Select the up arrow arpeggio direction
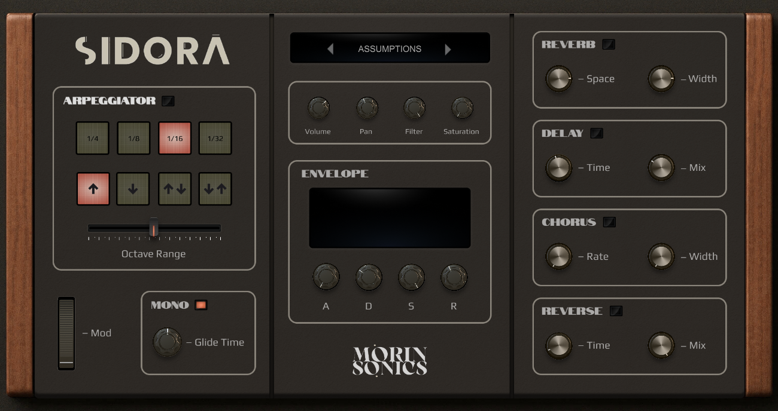The image size is (778, 411). coord(93,189)
